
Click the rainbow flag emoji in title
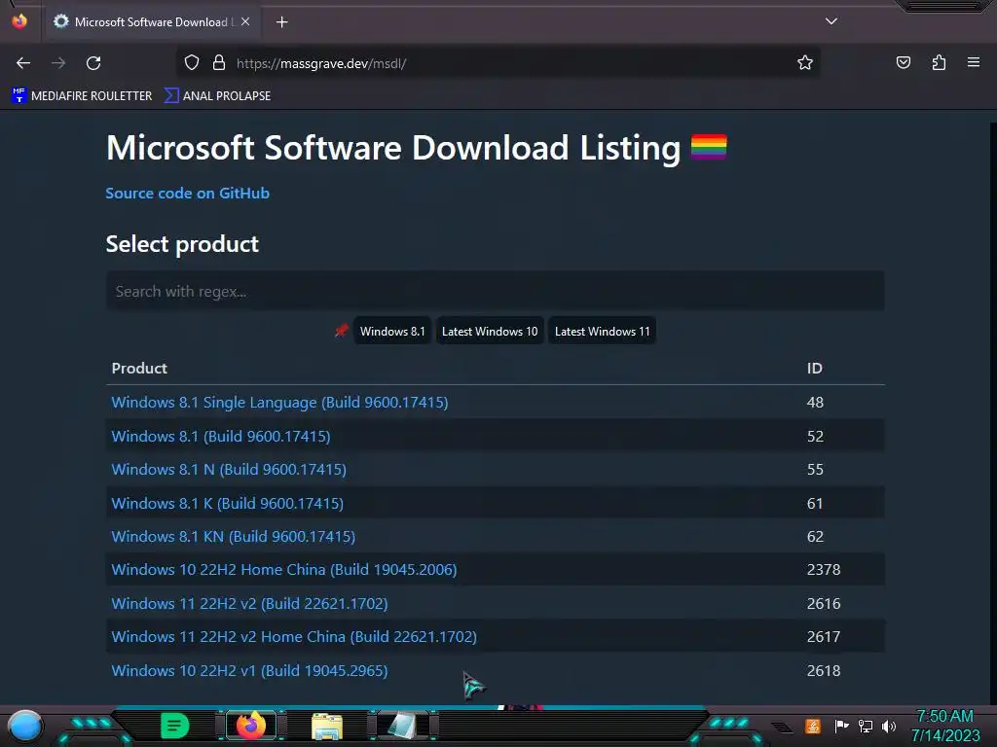[x=709, y=147]
